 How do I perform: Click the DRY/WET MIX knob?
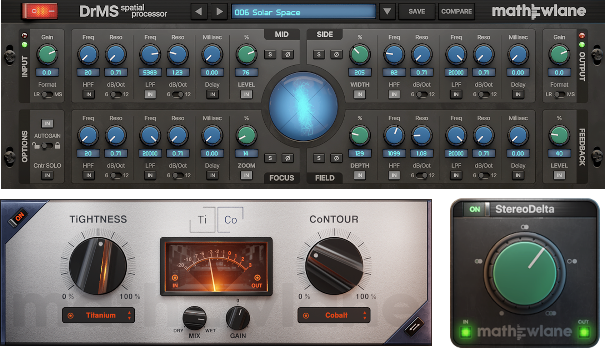(x=194, y=318)
